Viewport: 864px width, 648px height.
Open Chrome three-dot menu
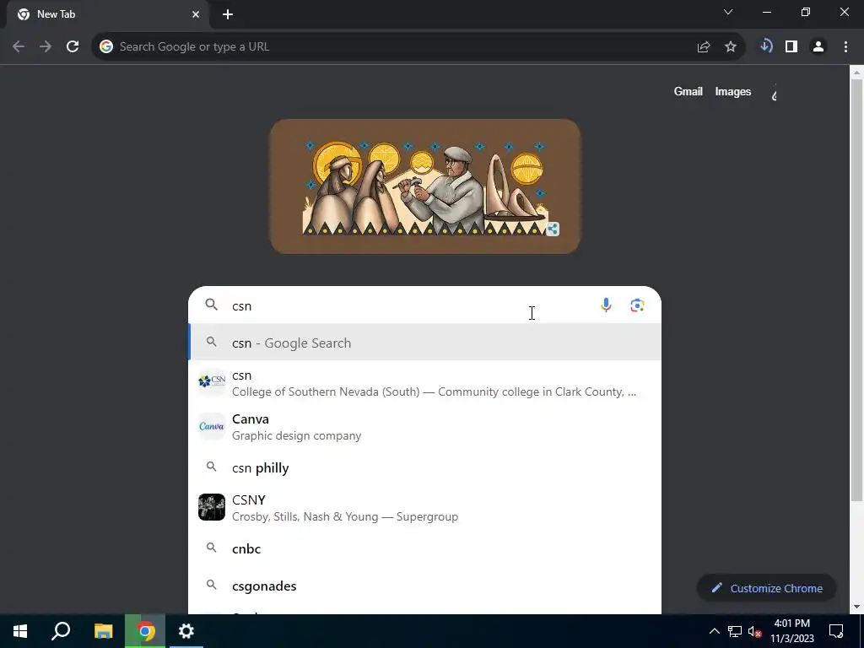(845, 47)
